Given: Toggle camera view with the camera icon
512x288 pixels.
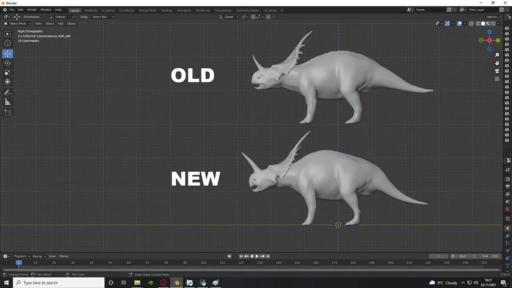Looking at the screenshot, I should pos(497,71).
